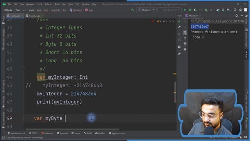
Task: Open the Version Control tool window
Action: coord(16,133)
